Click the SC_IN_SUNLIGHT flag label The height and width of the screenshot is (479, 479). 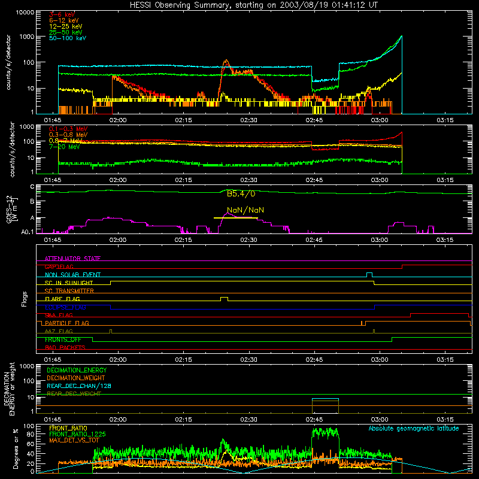click(x=68, y=283)
